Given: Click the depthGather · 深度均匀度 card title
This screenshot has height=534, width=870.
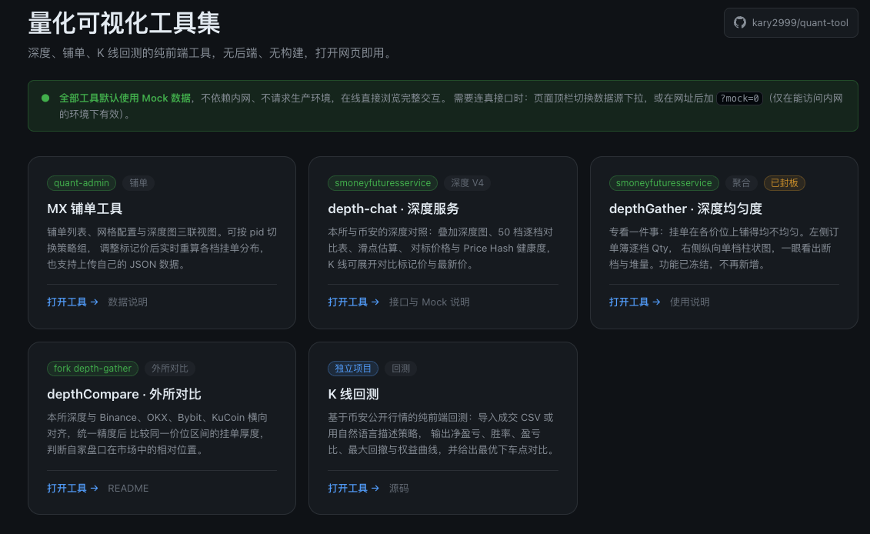Looking at the screenshot, I should (x=685, y=209).
